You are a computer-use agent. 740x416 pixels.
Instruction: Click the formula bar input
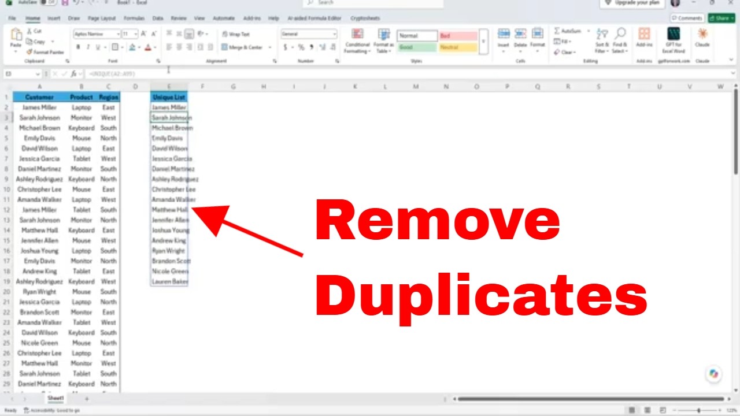[409, 74]
